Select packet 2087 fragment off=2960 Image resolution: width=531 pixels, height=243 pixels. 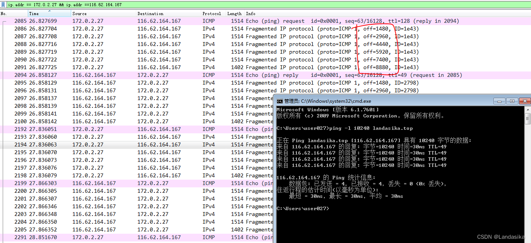(265, 36)
